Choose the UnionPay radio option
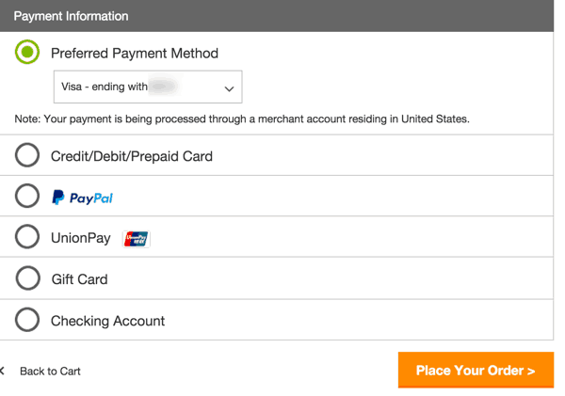Image resolution: width=565 pixels, height=396 pixels. [27, 236]
